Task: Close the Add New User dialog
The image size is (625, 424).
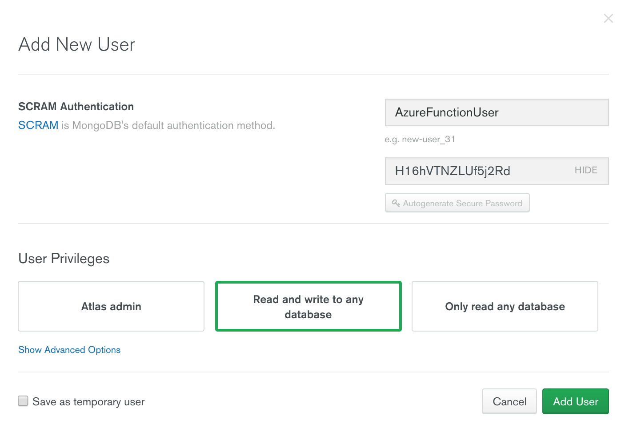Action: (x=608, y=18)
